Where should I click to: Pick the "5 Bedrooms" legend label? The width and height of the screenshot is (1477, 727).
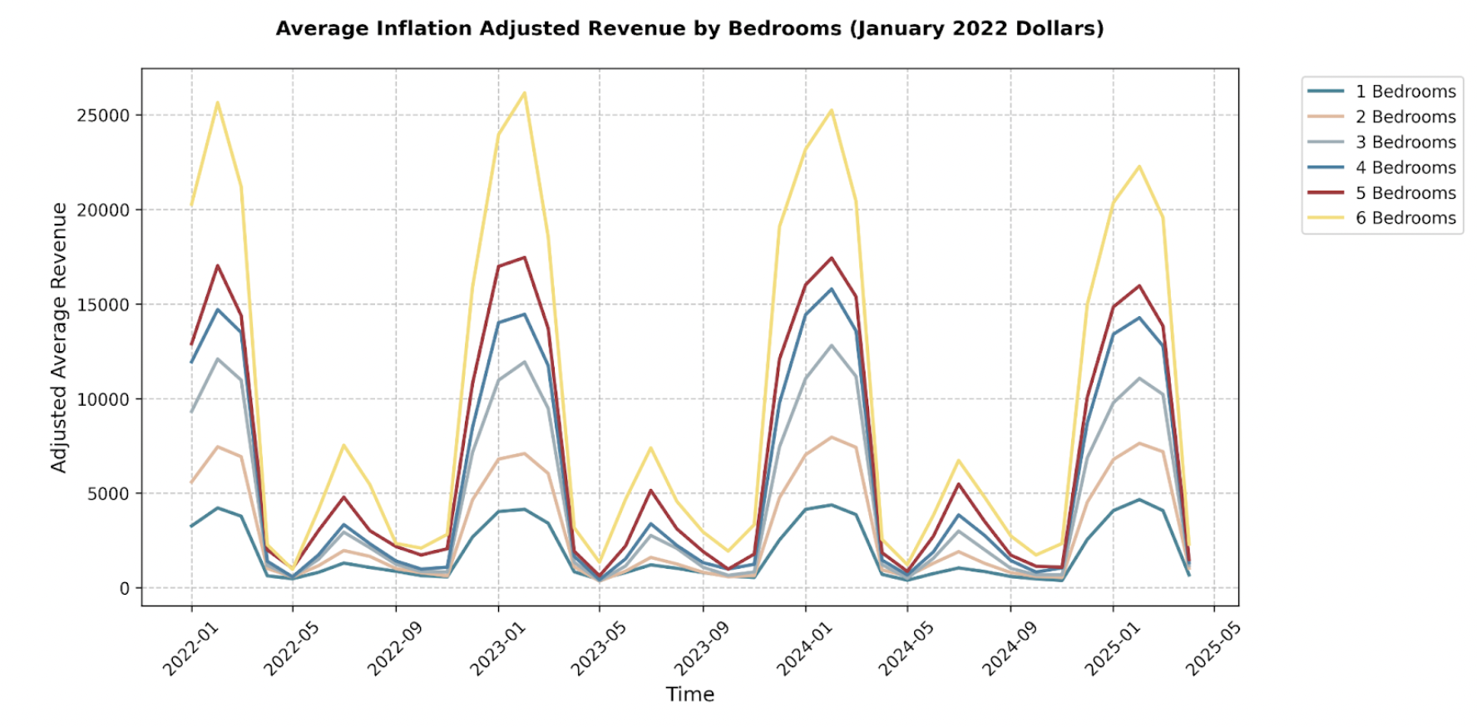[x=1405, y=193]
